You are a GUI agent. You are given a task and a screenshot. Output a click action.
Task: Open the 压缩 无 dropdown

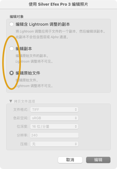pos(54,144)
